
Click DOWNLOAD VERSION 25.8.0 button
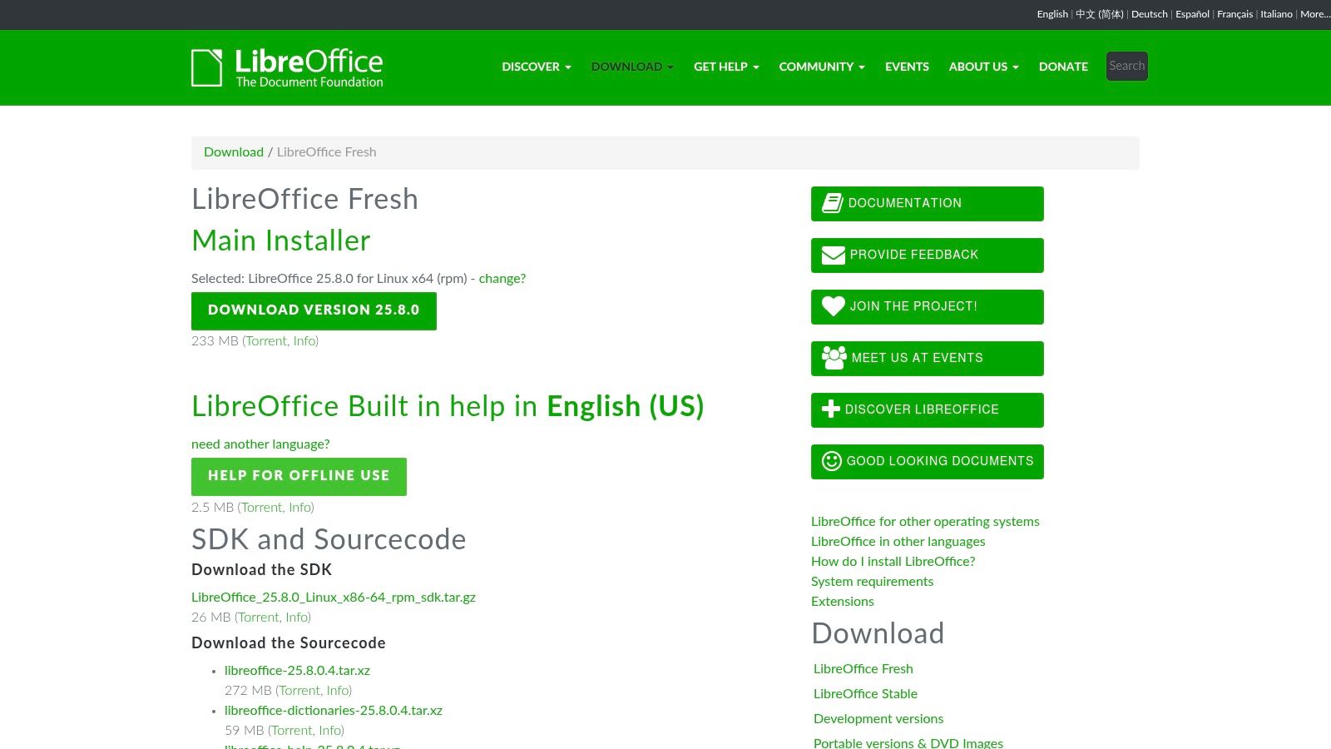pyautogui.click(x=314, y=310)
